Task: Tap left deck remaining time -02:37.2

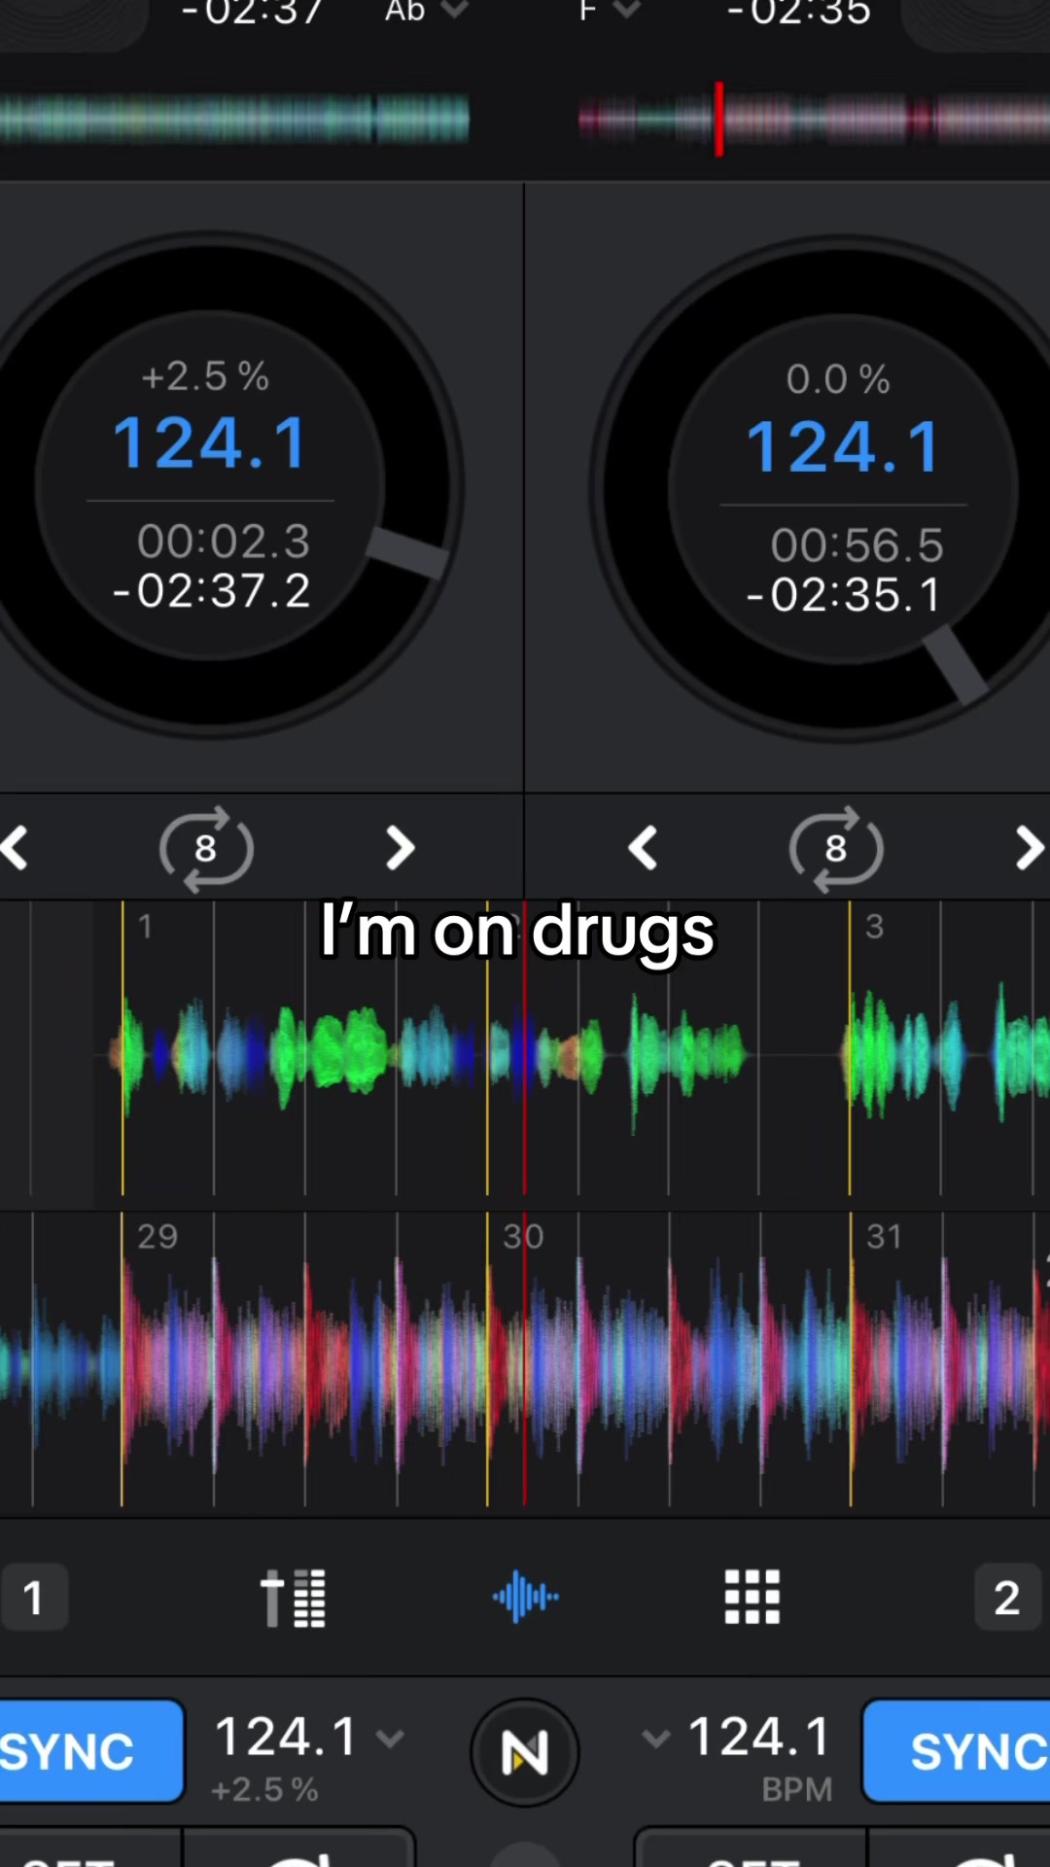Action: click(x=211, y=590)
